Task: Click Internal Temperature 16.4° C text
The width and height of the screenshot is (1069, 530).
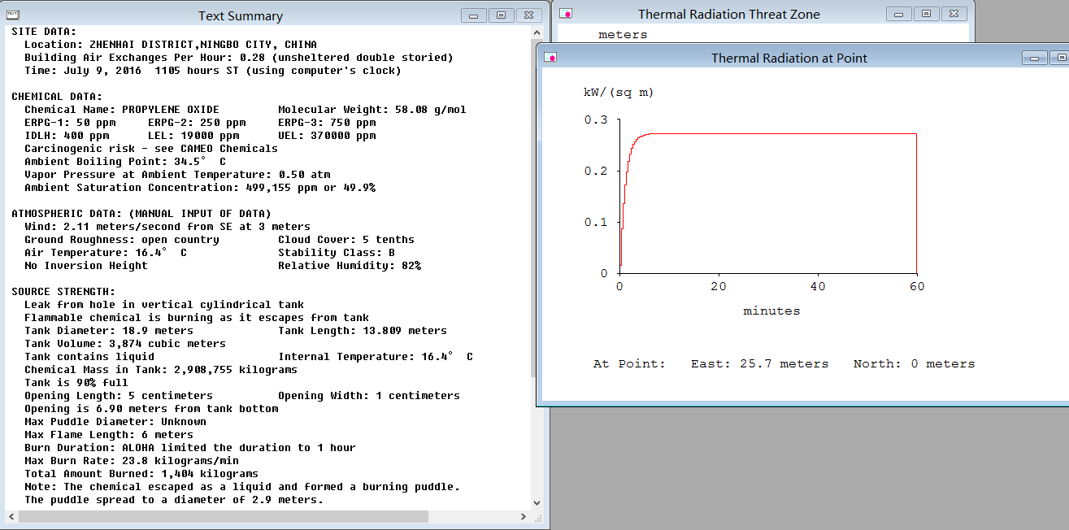Action: pyautogui.click(x=376, y=356)
